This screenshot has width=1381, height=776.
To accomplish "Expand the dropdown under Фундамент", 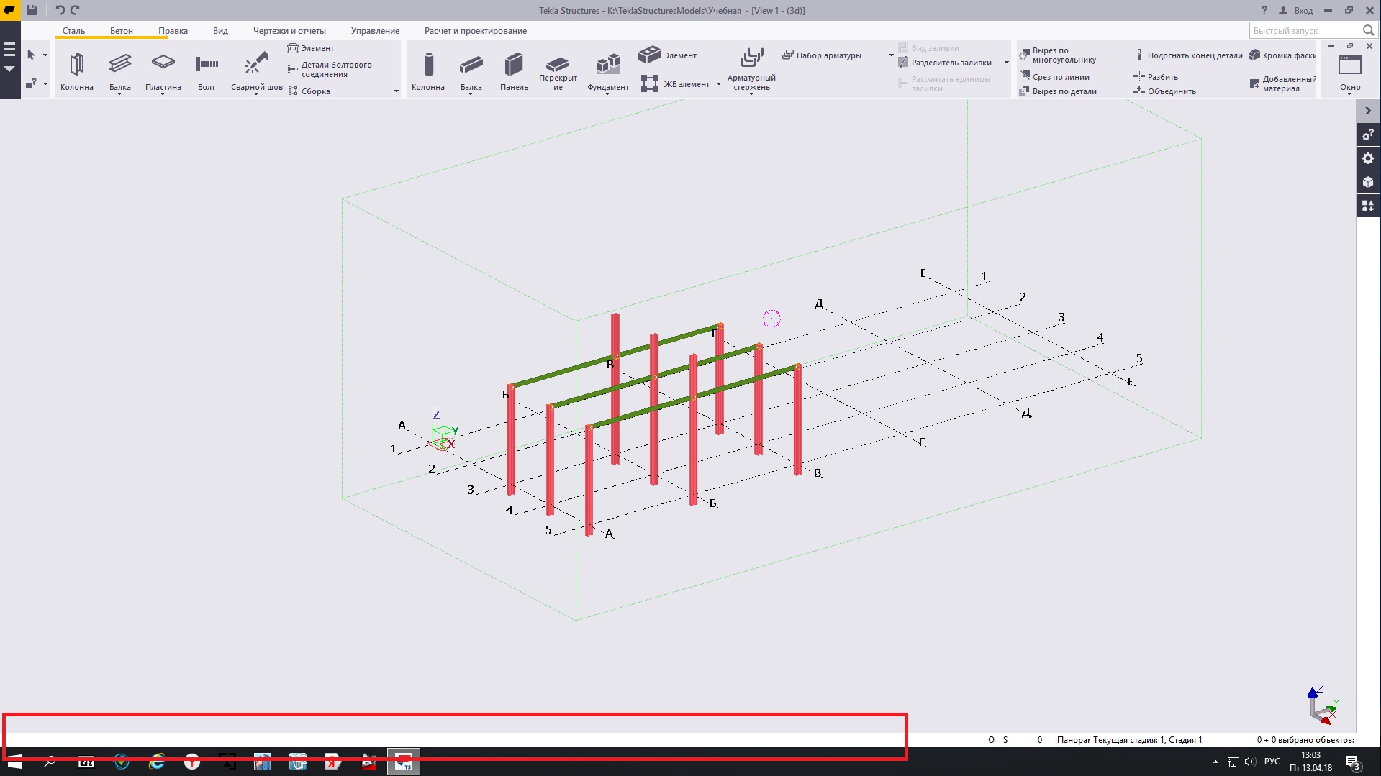I will [x=607, y=94].
